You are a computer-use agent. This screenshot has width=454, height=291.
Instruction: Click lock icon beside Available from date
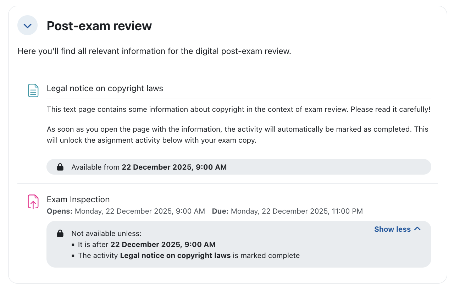point(60,167)
